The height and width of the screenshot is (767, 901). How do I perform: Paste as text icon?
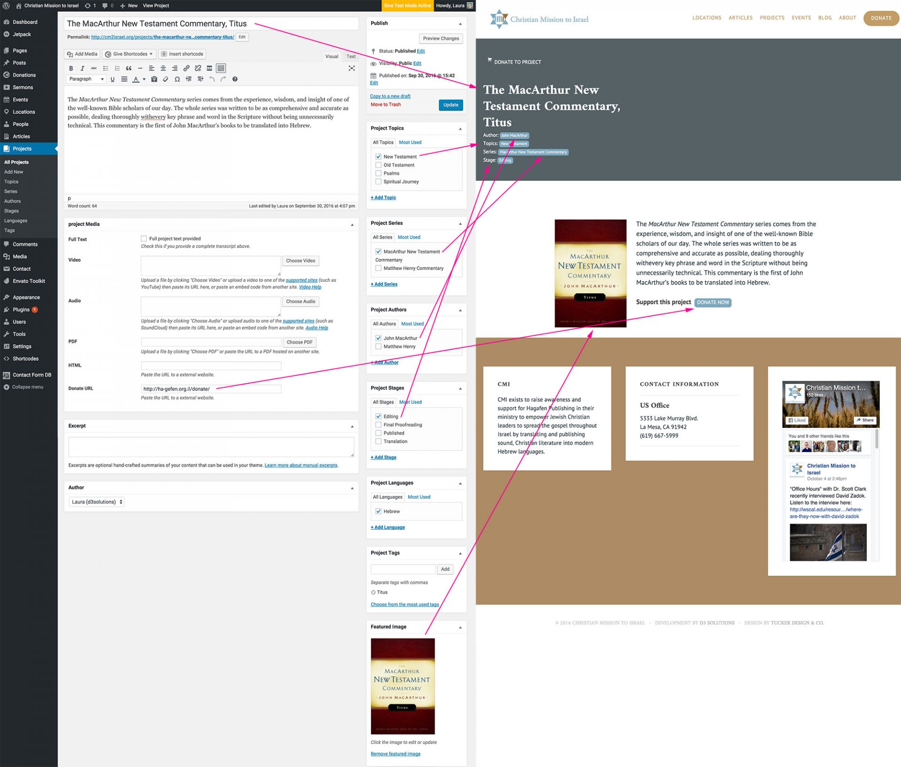pyautogui.click(x=154, y=79)
